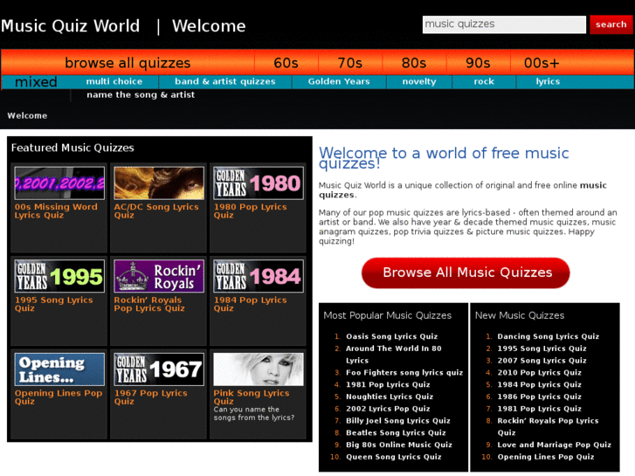Screen dimensions: 635x476
Task: Select the browse all quizzes menu item
Action: coord(128,63)
